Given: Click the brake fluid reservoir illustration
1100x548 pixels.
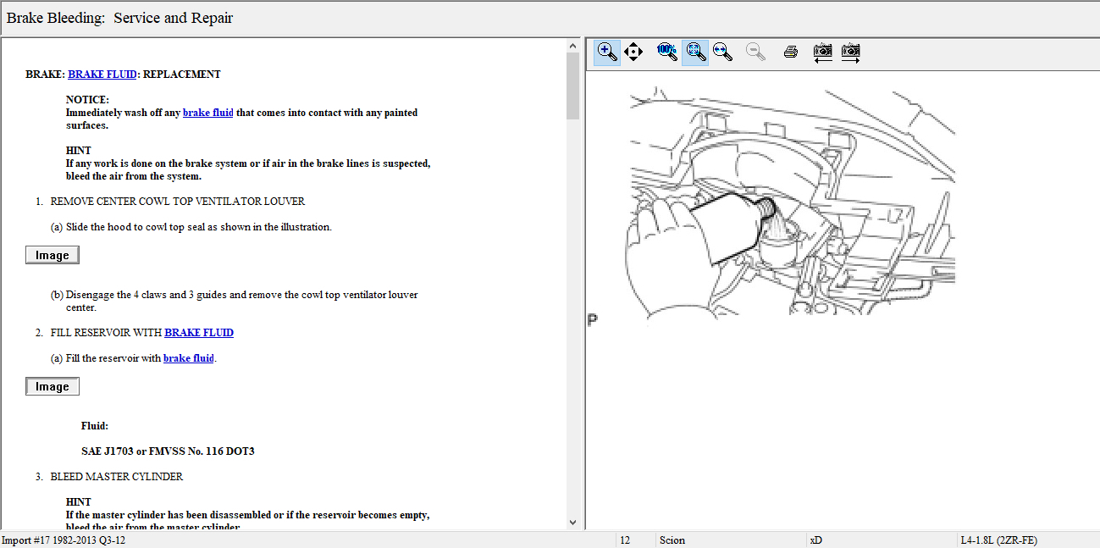Looking at the screenshot, I should (x=792, y=203).
